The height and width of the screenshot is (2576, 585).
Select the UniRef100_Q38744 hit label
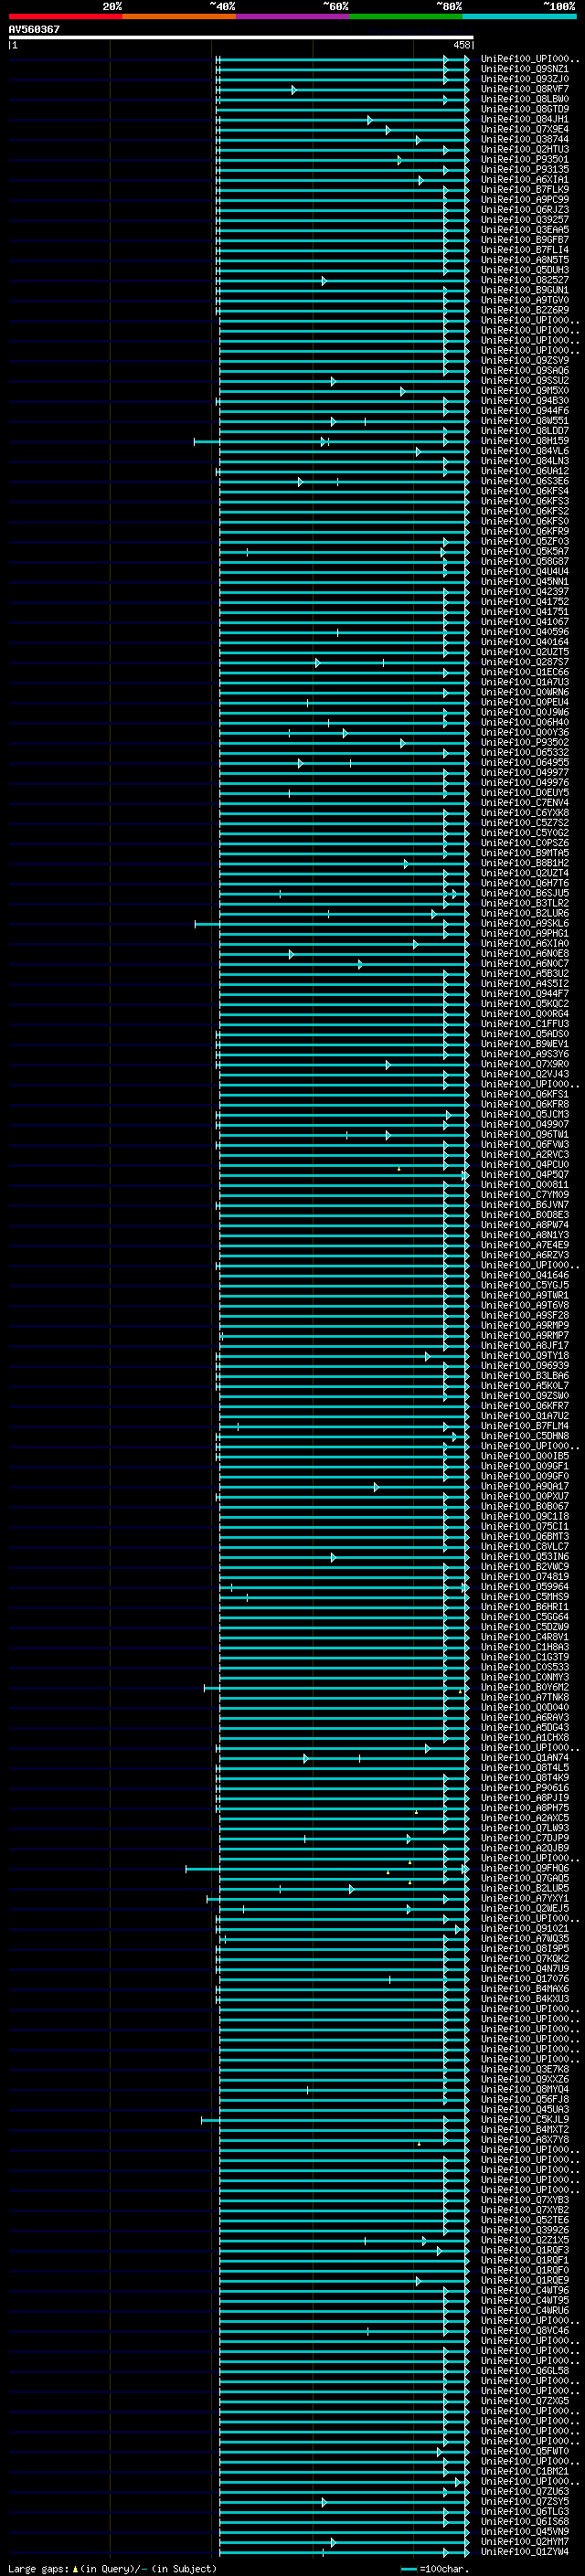(x=525, y=139)
